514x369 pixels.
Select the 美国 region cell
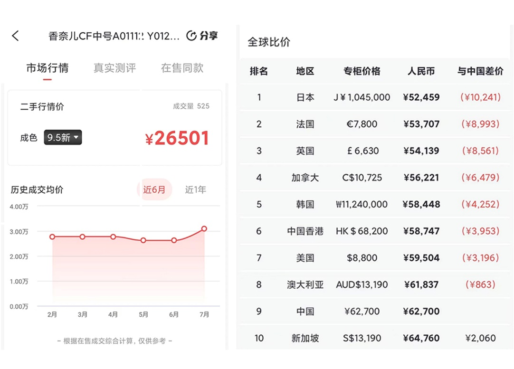[305, 258]
